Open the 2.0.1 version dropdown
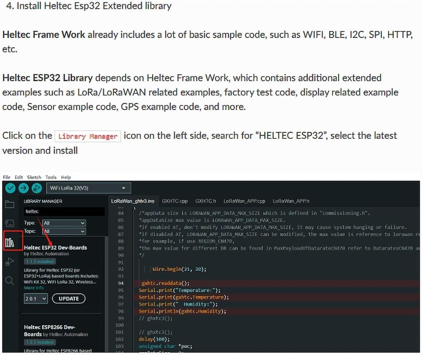The image size is (422, 355). tap(36, 299)
